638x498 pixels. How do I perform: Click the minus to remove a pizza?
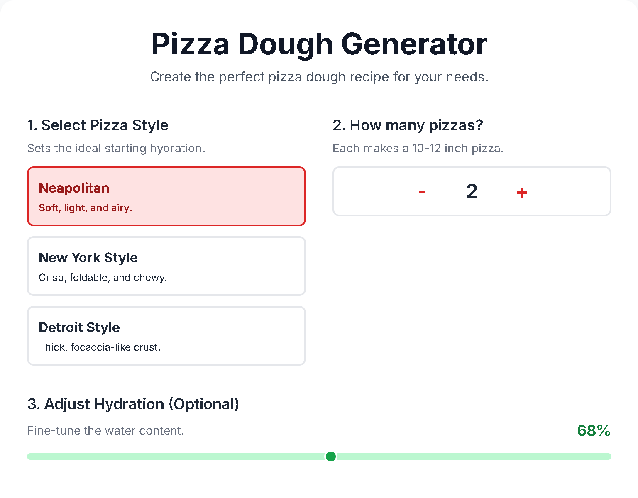[x=422, y=191]
